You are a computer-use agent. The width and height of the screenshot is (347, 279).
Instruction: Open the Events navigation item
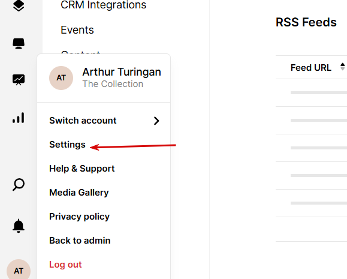pos(77,30)
